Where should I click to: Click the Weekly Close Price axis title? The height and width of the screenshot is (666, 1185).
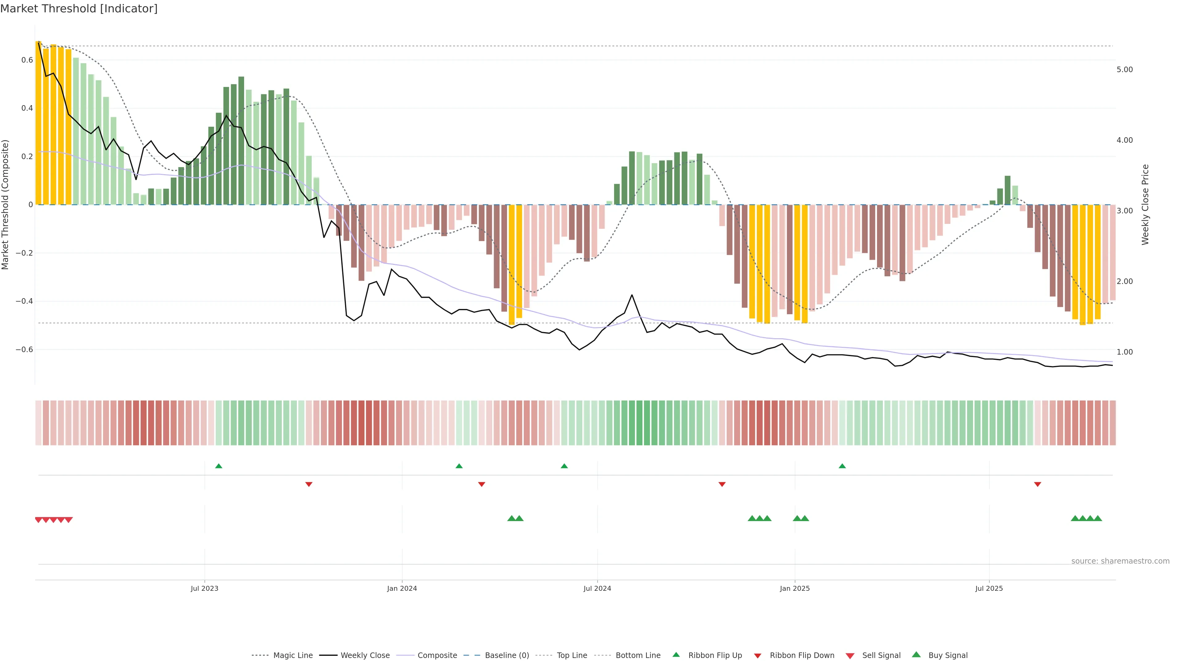pos(1145,204)
